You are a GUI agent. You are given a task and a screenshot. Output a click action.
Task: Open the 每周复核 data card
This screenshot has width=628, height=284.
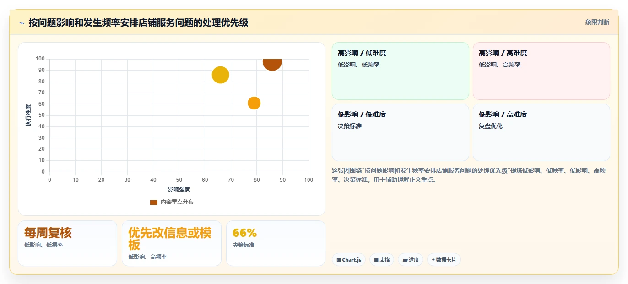pyautogui.click(x=67, y=243)
